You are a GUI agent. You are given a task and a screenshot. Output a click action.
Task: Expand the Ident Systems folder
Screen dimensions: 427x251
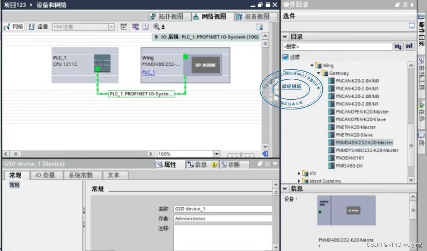pos(299,181)
